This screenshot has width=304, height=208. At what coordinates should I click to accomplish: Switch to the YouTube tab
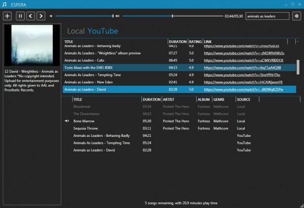tap(103, 31)
